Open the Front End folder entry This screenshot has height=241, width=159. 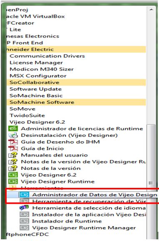(x=25, y=43)
